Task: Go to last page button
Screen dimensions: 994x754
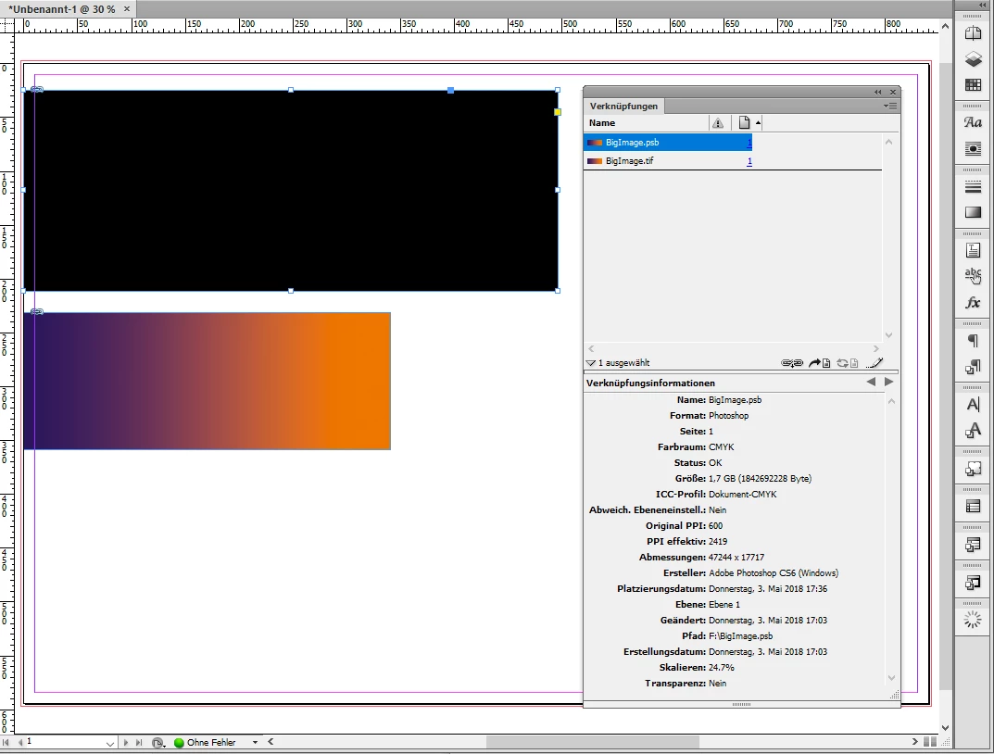Action: (139, 742)
